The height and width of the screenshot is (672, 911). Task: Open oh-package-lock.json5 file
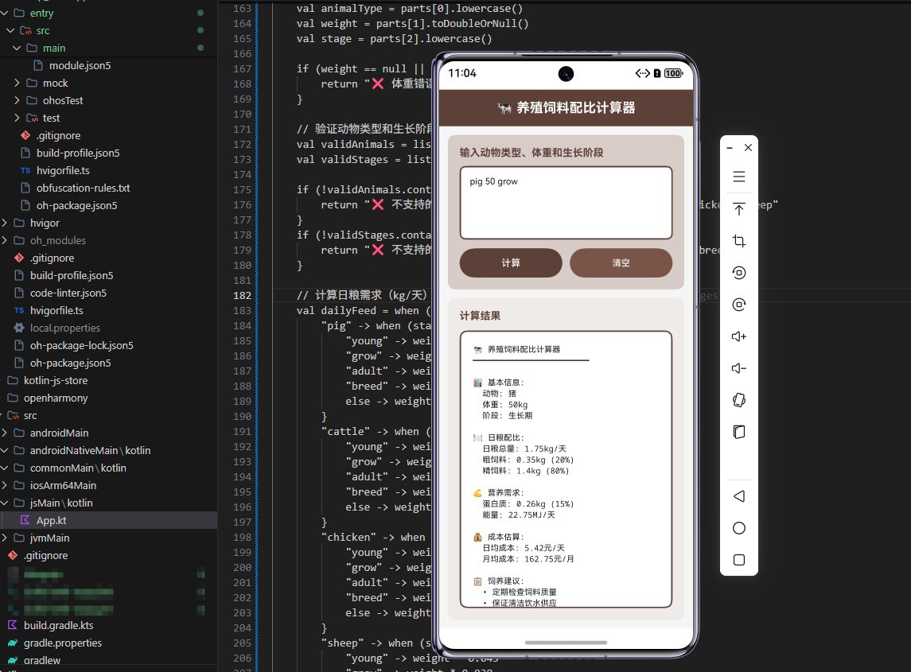pyautogui.click(x=81, y=346)
